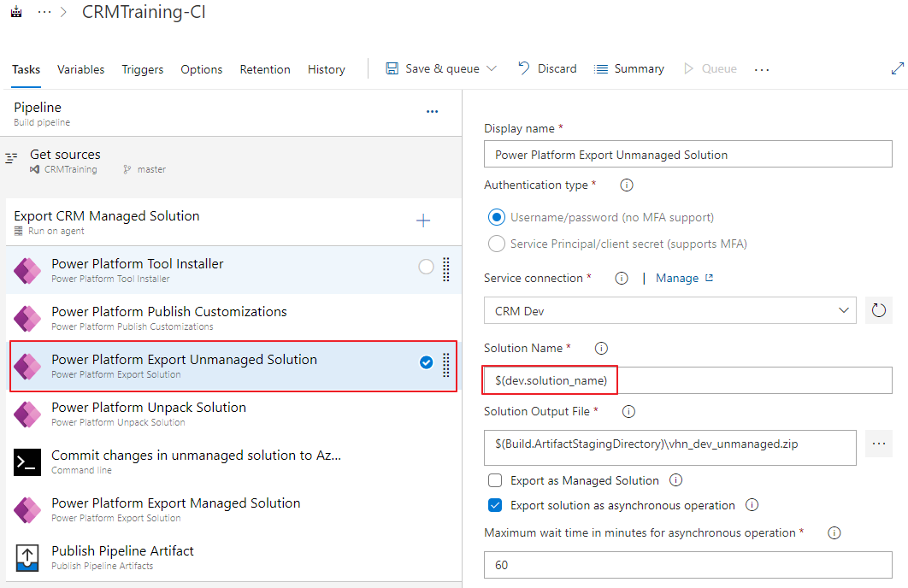Select the Pipeline build pipeline row
This screenshot has height=588, width=908.
[x=231, y=114]
